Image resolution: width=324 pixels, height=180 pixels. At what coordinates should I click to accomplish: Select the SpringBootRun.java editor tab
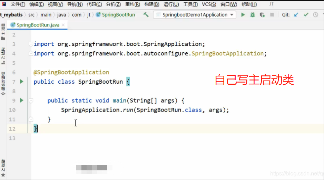[38, 25]
